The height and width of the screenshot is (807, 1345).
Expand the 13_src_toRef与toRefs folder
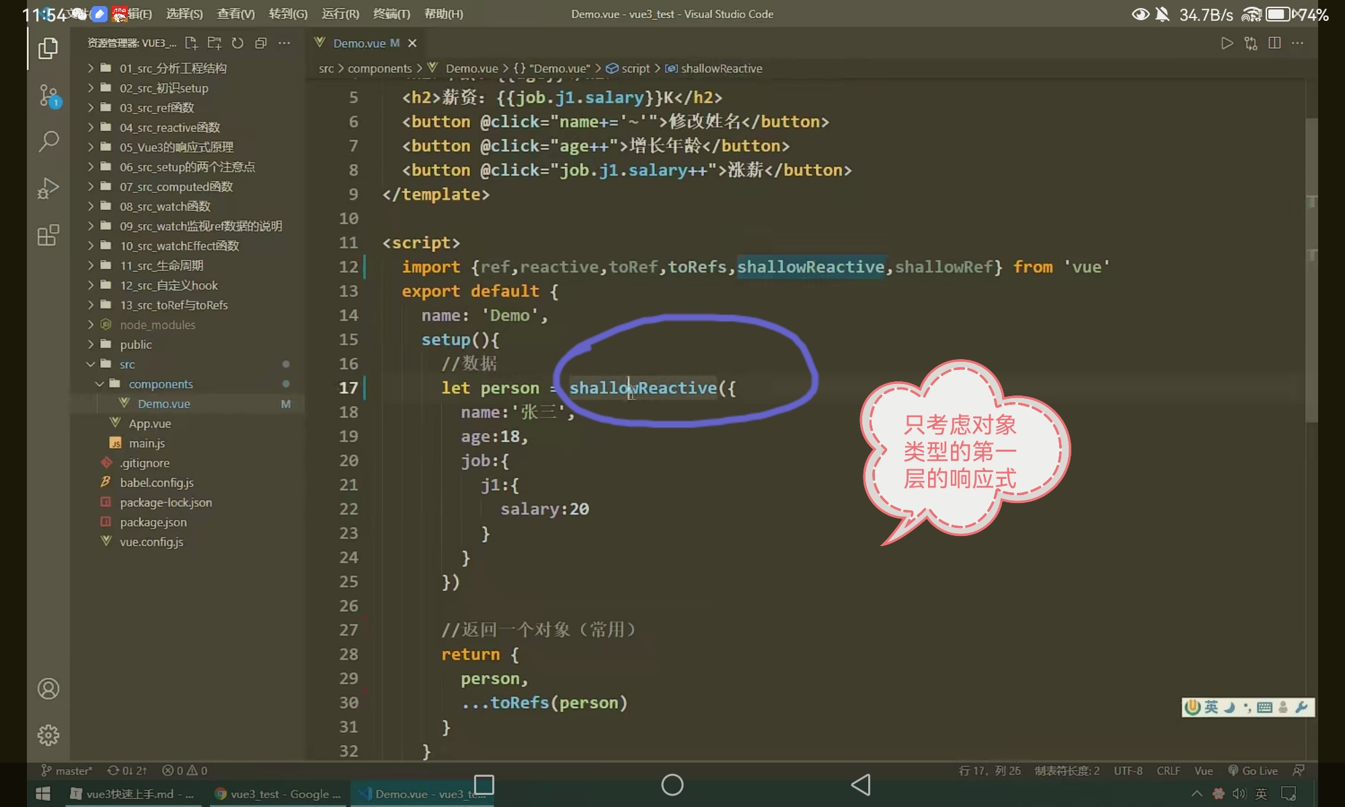click(x=174, y=305)
